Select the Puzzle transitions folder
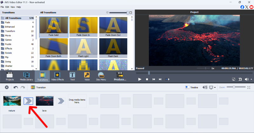254x133 pixels. [x=9, y=44]
